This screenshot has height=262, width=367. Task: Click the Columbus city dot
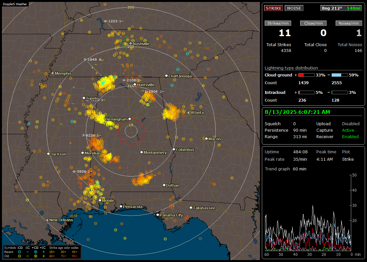pos(174,149)
